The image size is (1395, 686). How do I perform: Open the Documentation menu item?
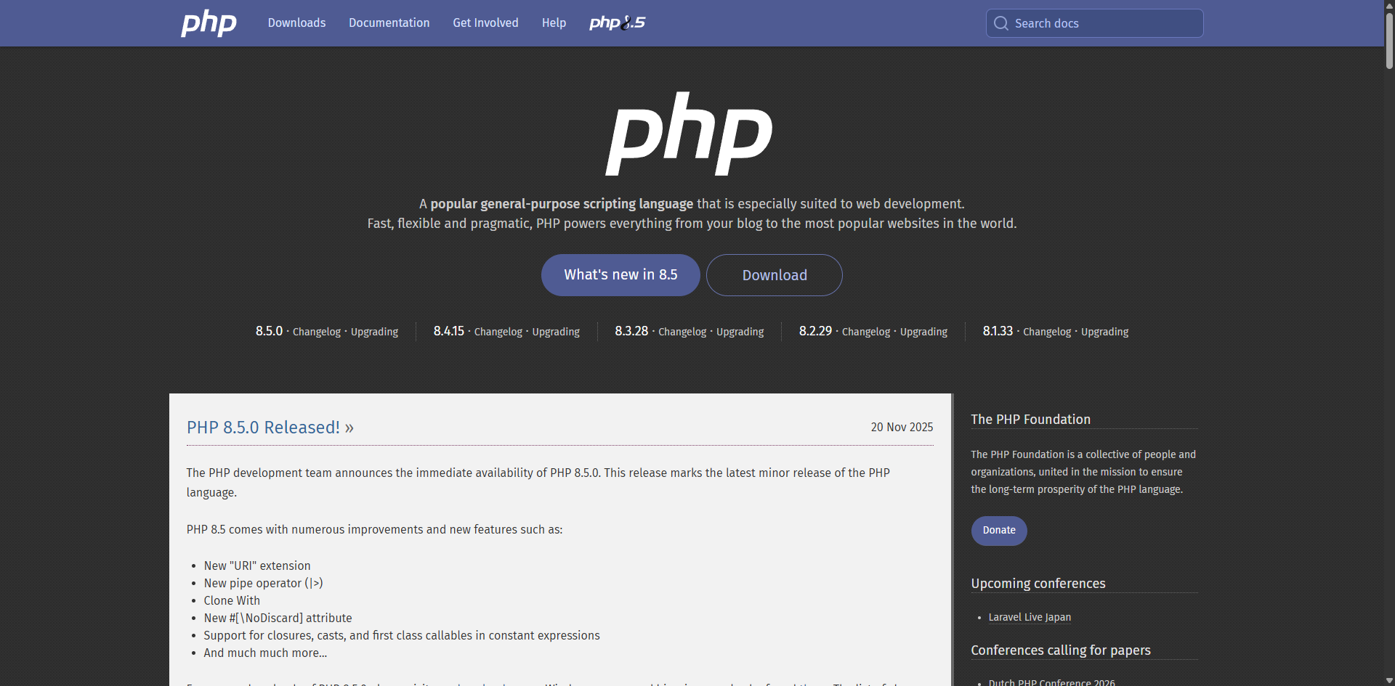click(x=389, y=23)
